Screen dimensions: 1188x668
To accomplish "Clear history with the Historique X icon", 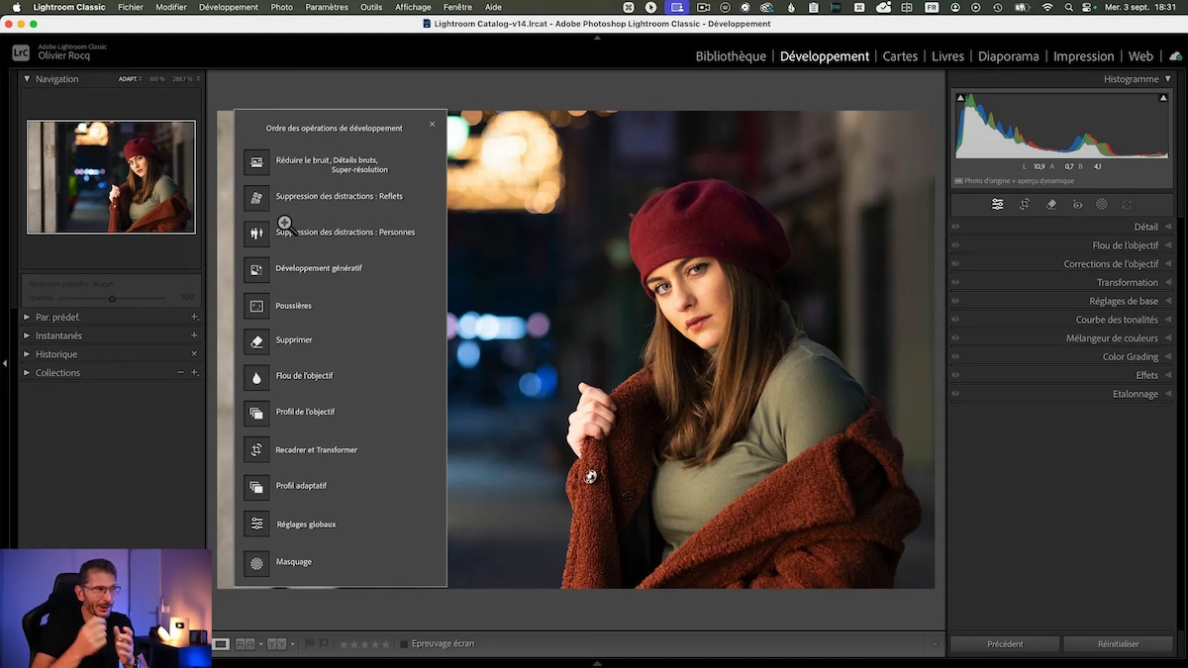I will [194, 354].
